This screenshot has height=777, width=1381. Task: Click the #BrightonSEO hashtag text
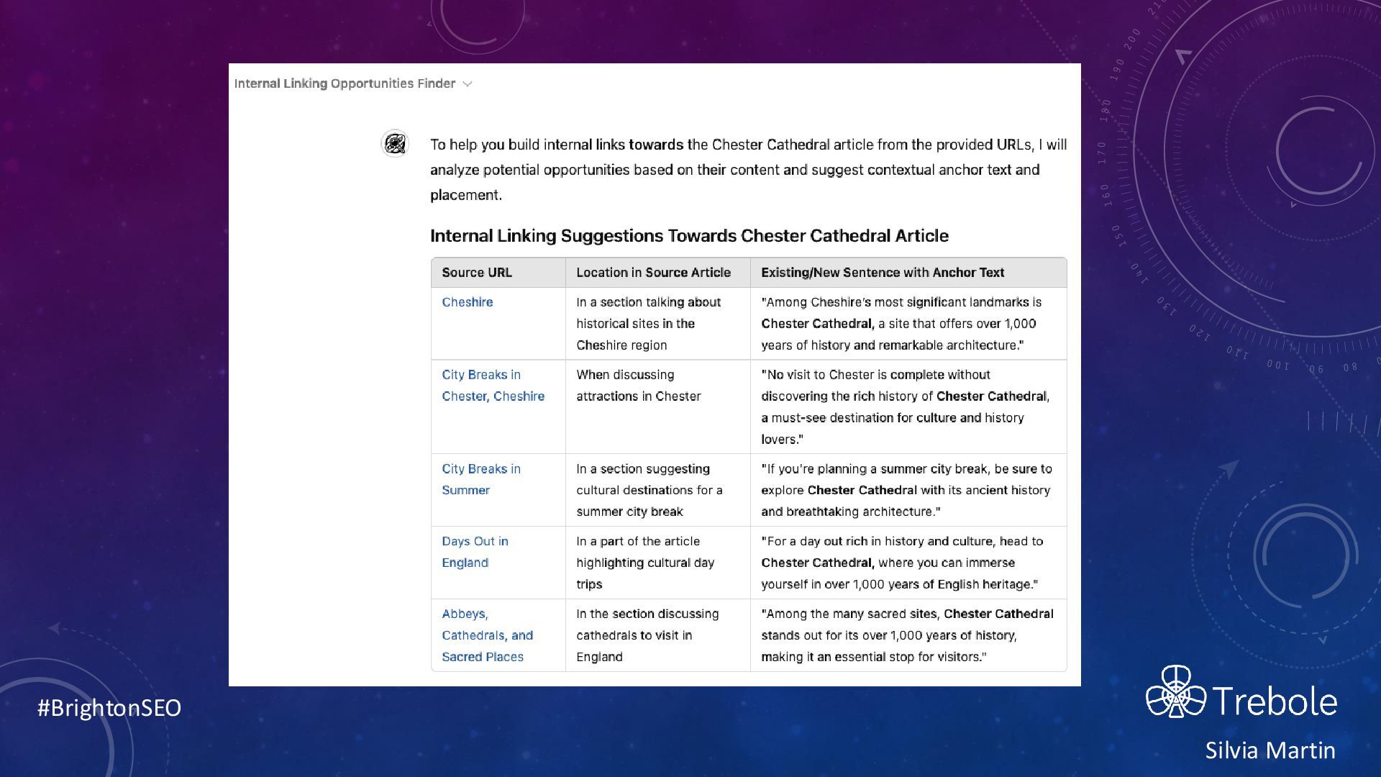pos(109,708)
